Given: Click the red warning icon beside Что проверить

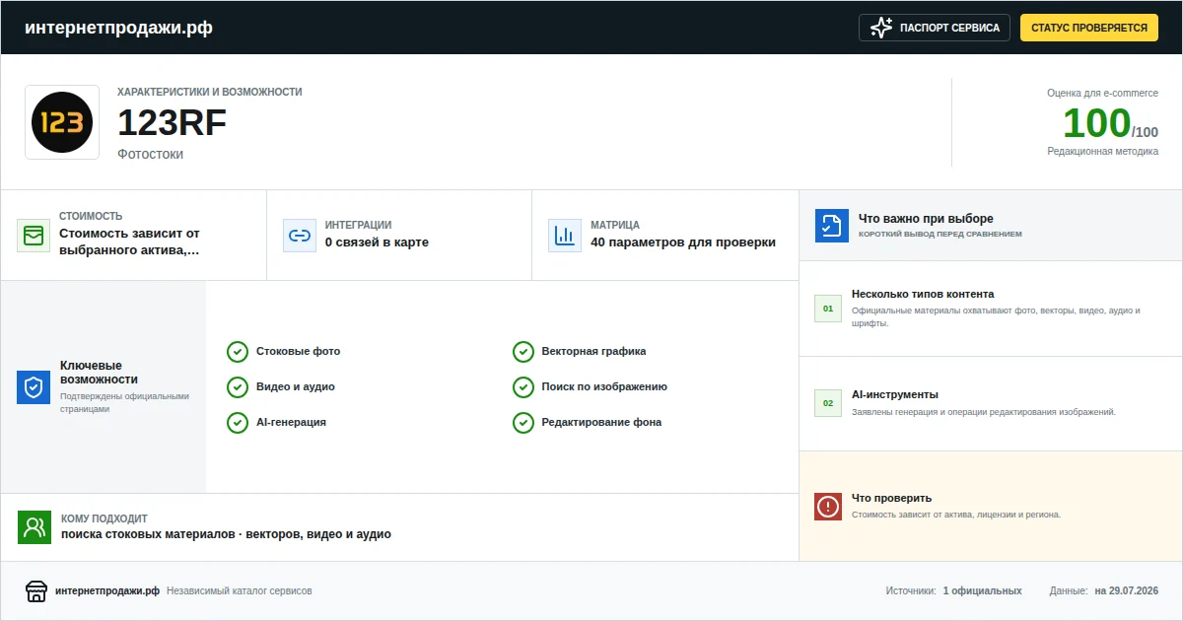Looking at the screenshot, I should 828,507.
